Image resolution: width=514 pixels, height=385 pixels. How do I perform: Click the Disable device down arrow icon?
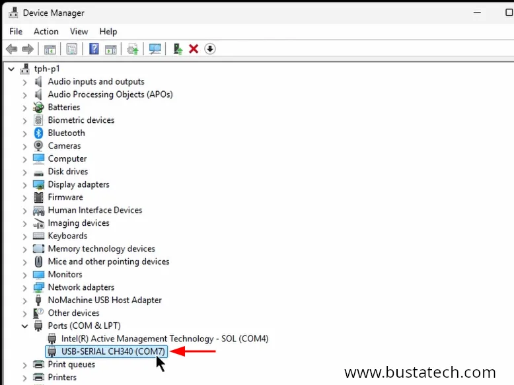point(210,49)
